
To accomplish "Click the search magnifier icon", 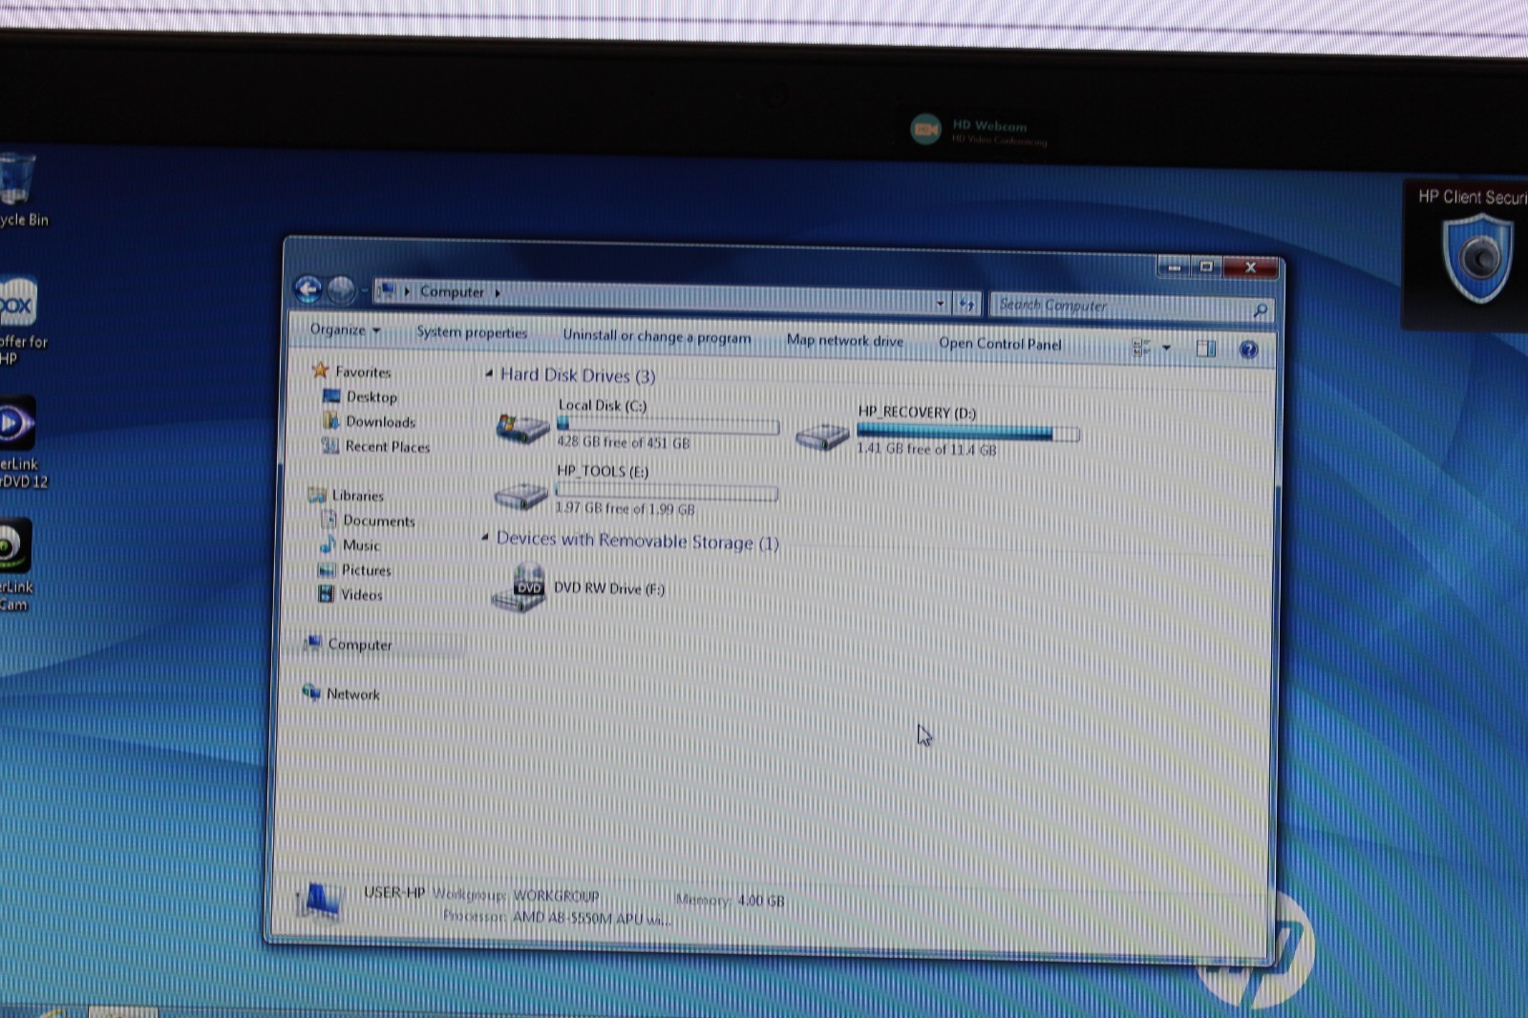I will [x=1260, y=310].
